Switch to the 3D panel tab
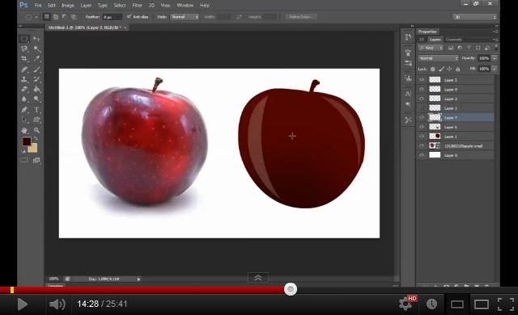Viewport: 518px width, 315px height. tap(422, 40)
